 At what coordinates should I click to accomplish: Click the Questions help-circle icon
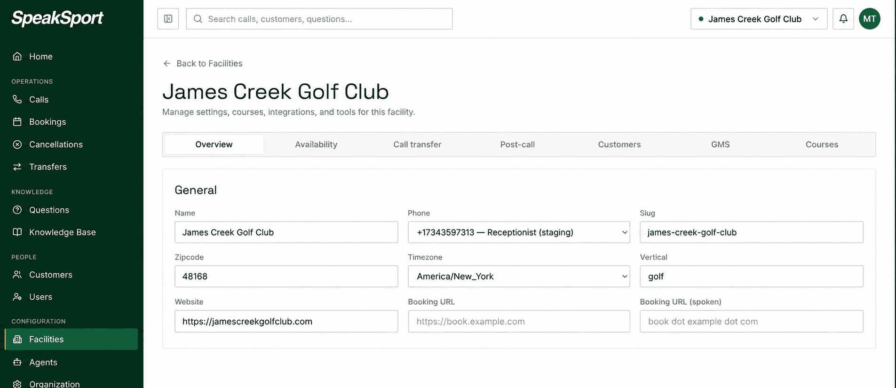[17, 210]
